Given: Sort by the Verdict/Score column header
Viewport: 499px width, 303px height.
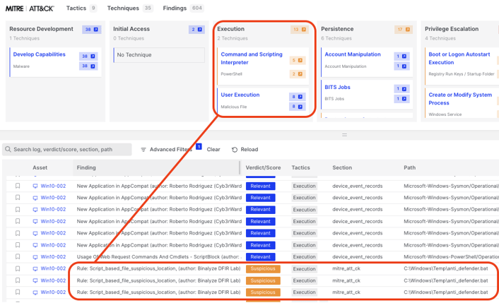Looking at the screenshot, I should pyautogui.click(x=263, y=167).
